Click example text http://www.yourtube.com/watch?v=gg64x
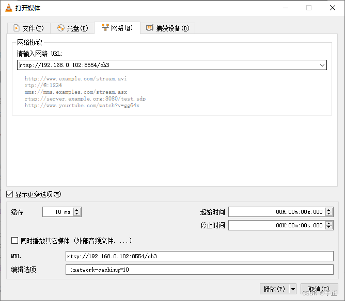This screenshot has height=301, width=345. click(82, 105)
